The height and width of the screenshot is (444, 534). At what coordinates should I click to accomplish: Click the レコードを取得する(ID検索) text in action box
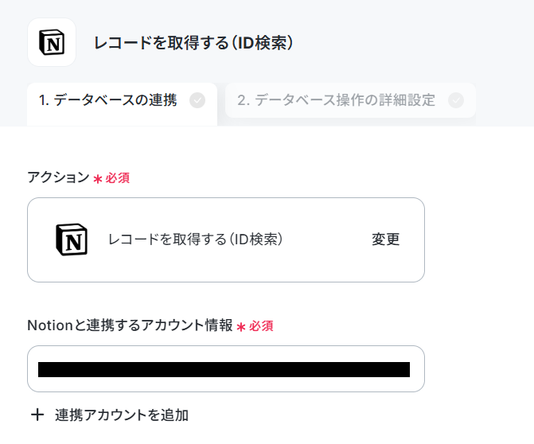(x=195, y=240)
